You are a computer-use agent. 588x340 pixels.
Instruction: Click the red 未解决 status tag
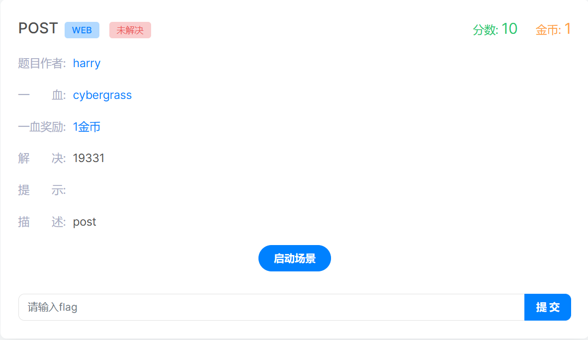point(130,30)
